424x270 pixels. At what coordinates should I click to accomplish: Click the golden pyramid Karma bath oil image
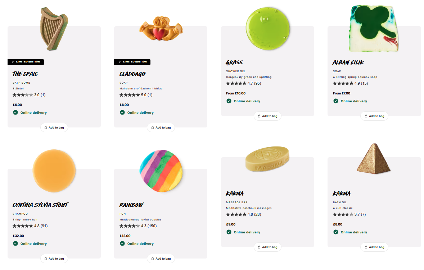tap(374, 158)
